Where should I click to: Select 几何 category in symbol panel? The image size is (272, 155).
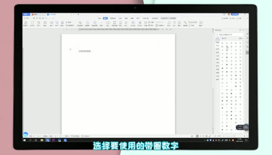click(218, 56)
